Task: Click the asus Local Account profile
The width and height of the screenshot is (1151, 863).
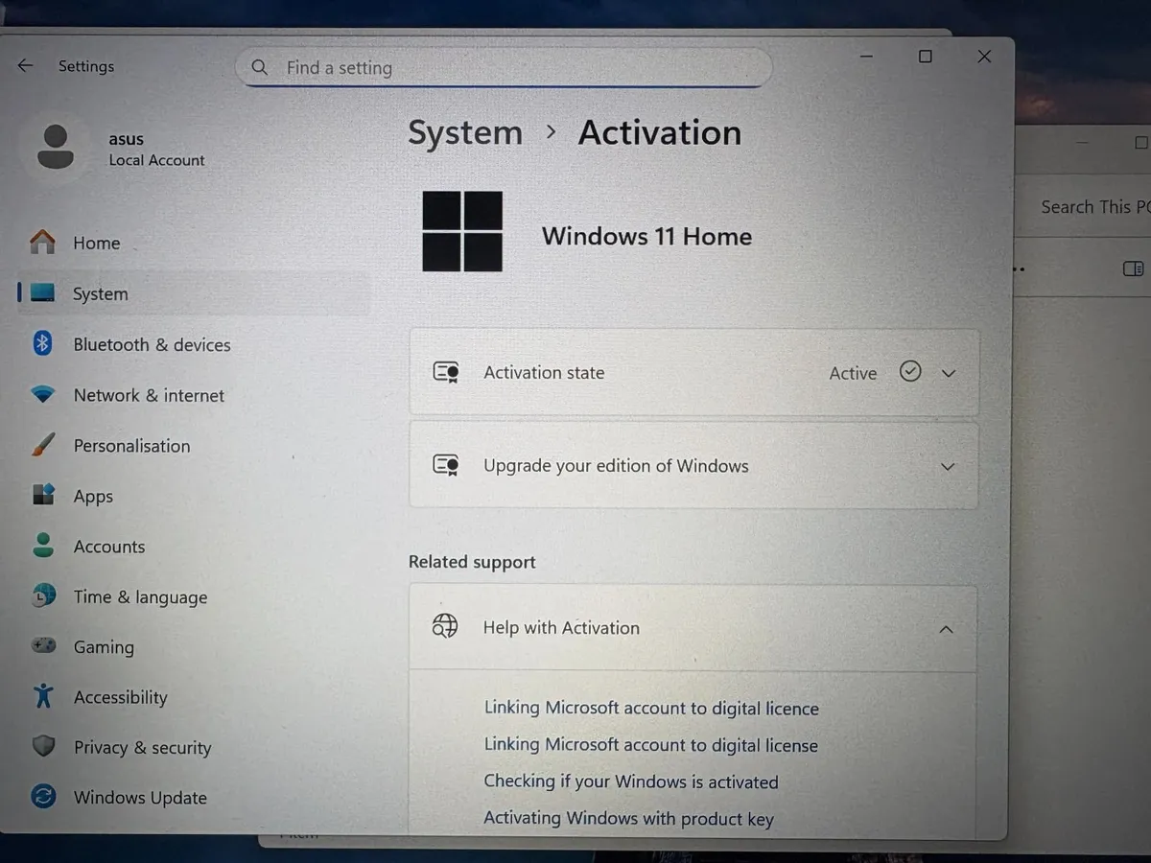Action: [120, 149]
